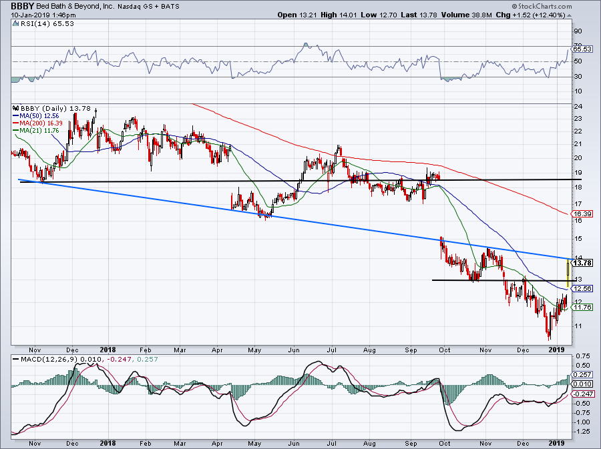601x449 pixels.
Task: Click the RSI indicator icon beside RSI(14)
Action: click(16, 24)
